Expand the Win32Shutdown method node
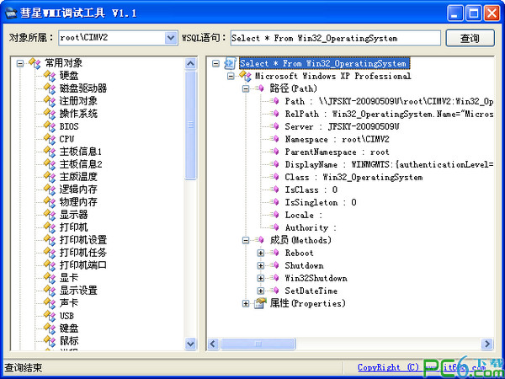Image resolution: width=505 pixels, height=379 pixels. [261, 278]
